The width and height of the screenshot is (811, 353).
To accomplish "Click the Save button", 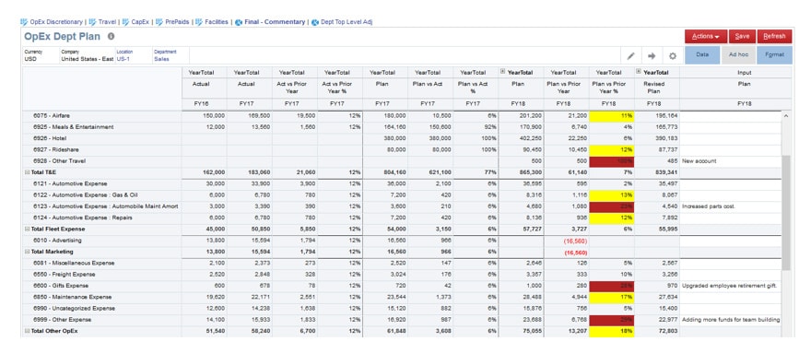I will coord(742,36).
